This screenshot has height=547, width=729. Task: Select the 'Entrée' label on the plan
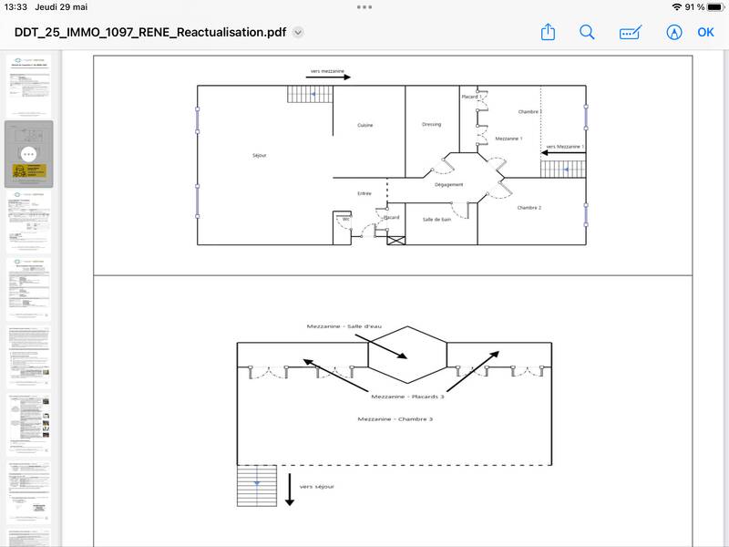[364, 193]
